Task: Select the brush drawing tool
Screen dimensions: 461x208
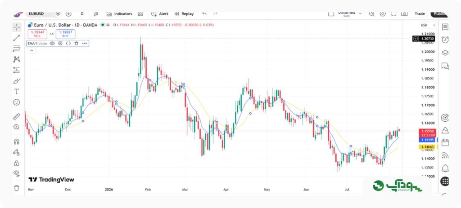Action: tap(17, 81)
